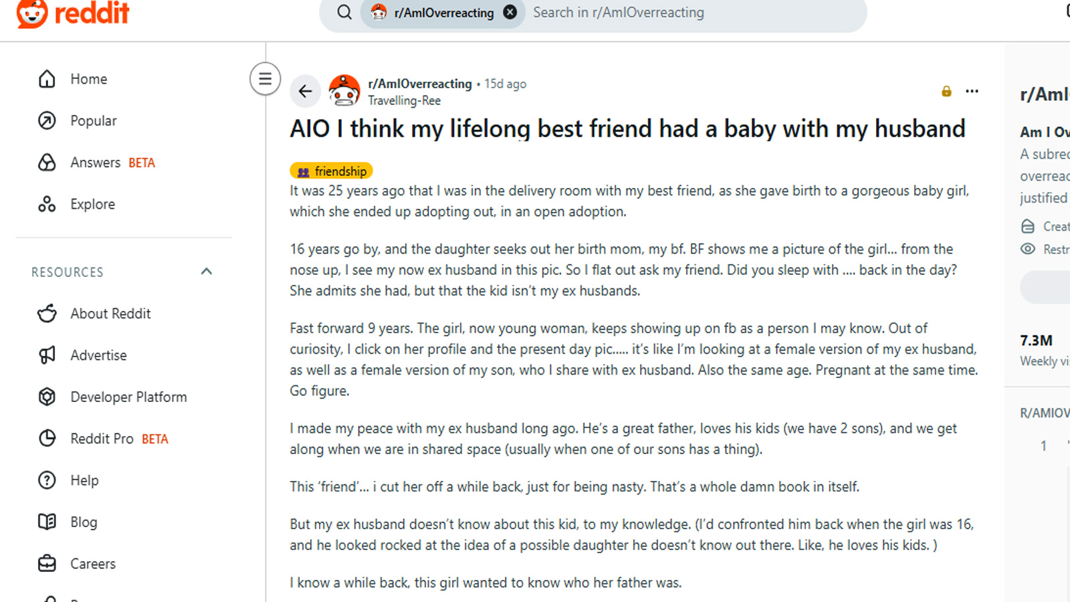The height and width of the screenshot is (602, 1070).
Task: Remove the r/AmIOverreacting search filter
Action: 510,13
